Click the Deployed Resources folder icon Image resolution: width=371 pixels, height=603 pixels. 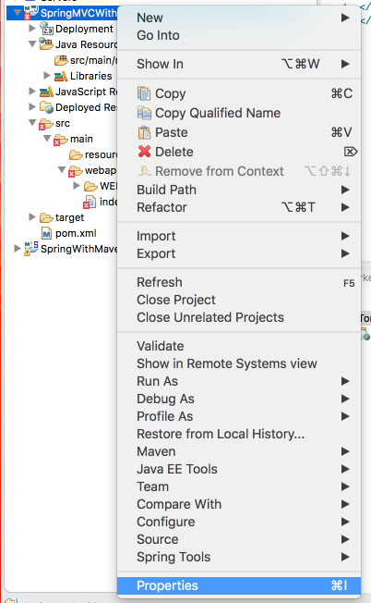(x=46, y=107)
